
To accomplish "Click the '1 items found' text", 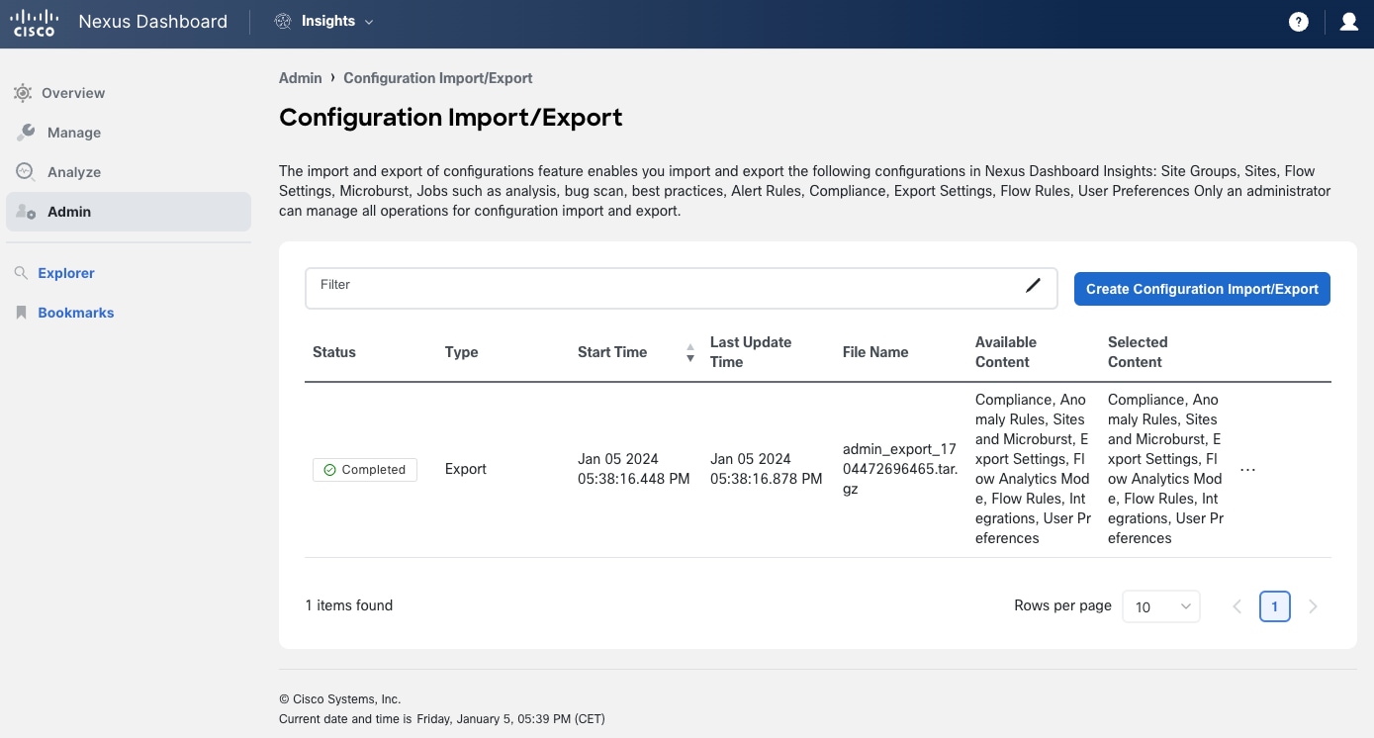I will click(x=349, y=605).
